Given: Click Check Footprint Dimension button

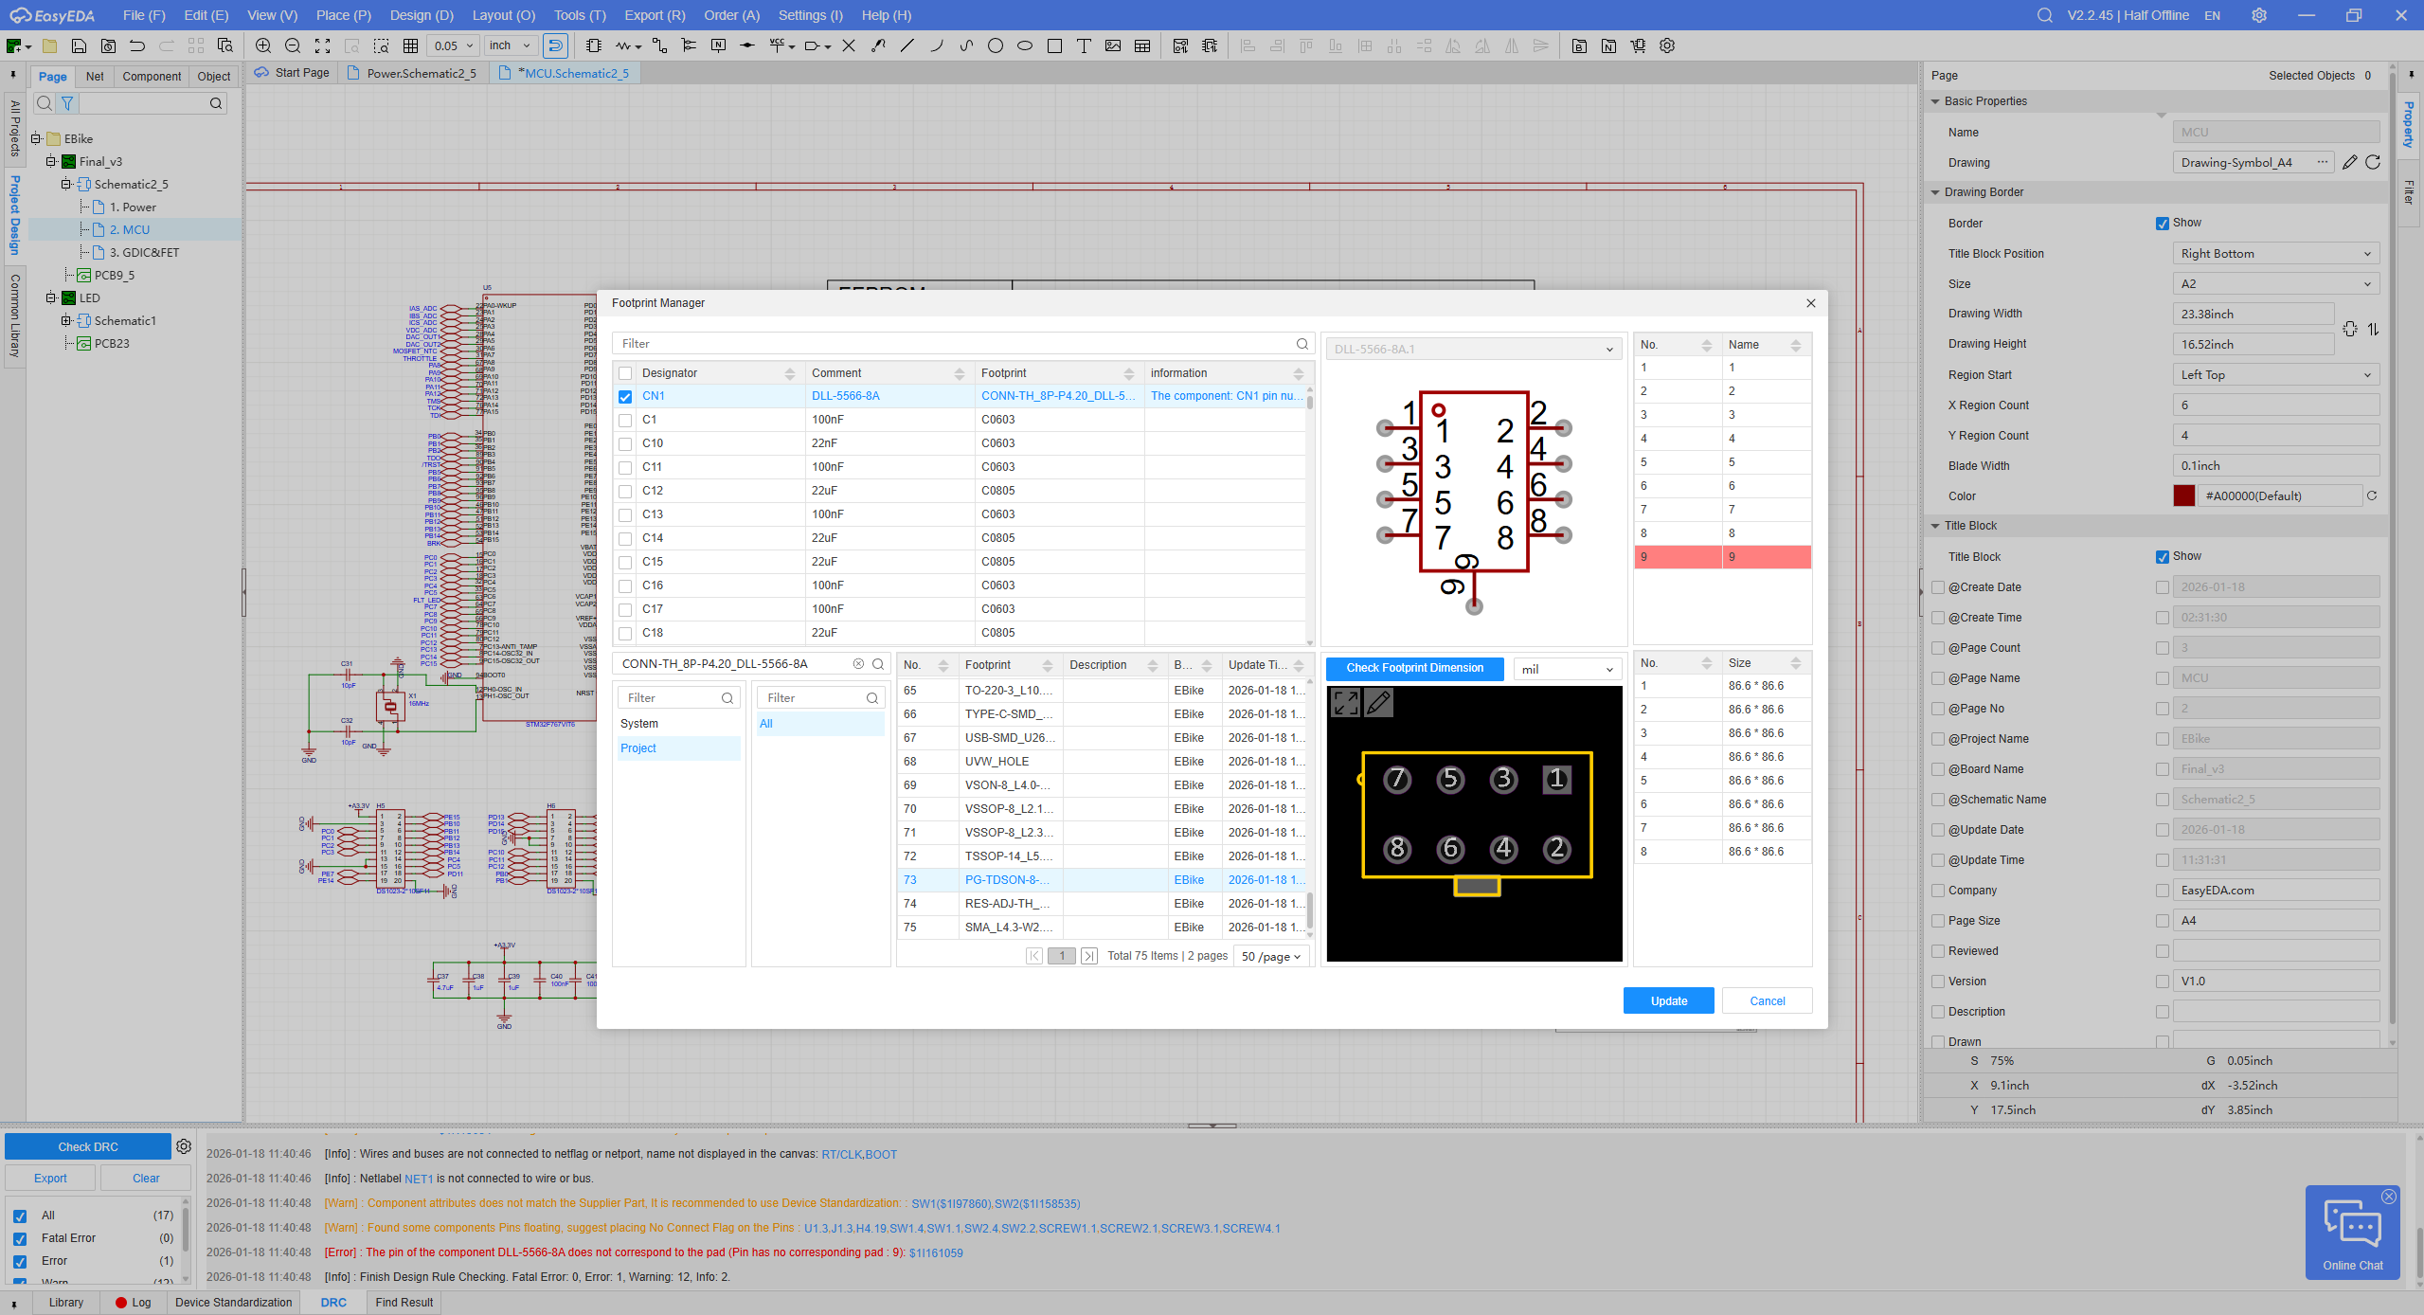Looking at the screenshot, I should tap(1414, 668).
